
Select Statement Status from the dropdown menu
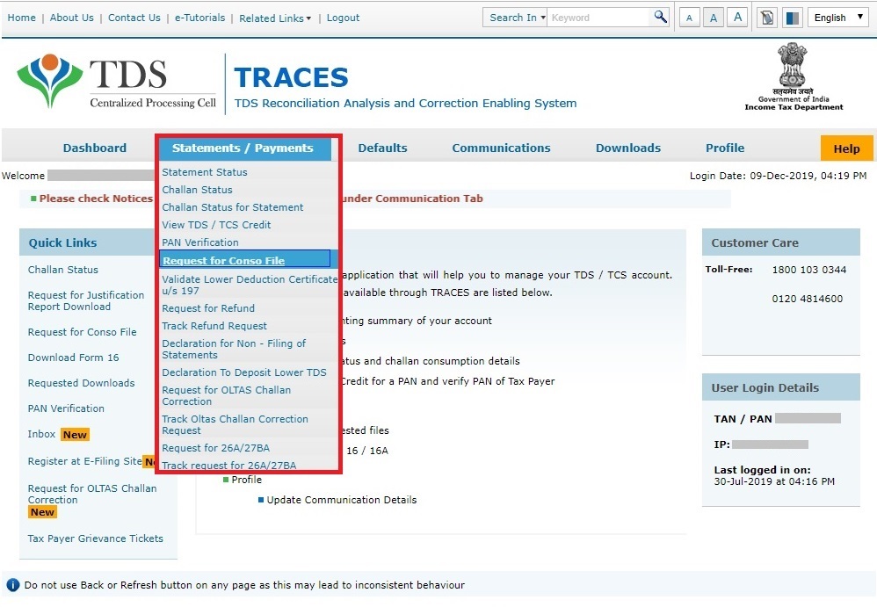pos(205,172)
